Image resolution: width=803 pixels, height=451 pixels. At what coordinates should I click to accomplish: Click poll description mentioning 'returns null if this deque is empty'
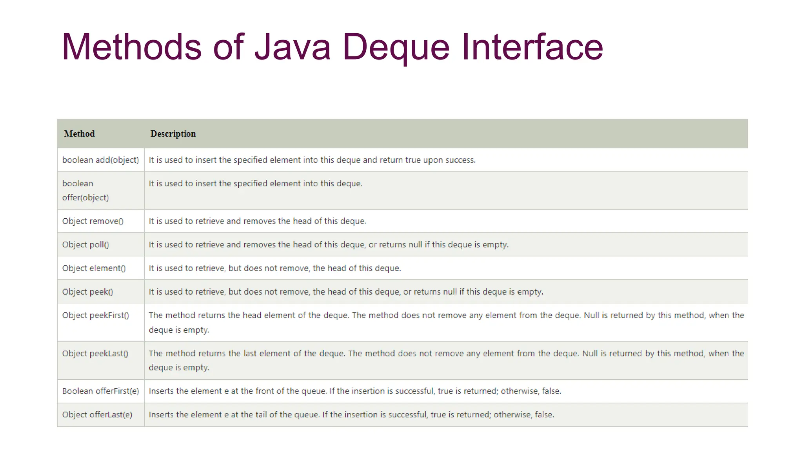point(443,245)
